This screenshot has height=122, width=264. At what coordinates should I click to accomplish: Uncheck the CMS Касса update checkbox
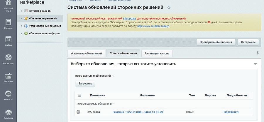[78, 112]
